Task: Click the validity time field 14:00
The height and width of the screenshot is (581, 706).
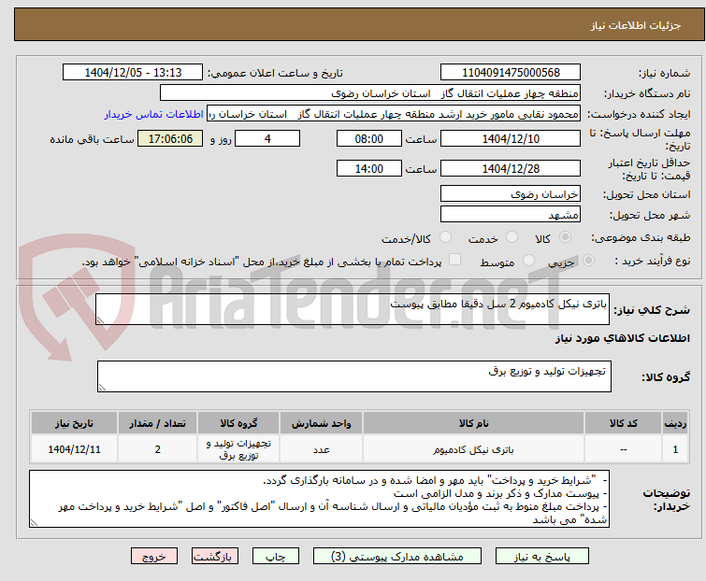Action: click(x=368, y=168)
